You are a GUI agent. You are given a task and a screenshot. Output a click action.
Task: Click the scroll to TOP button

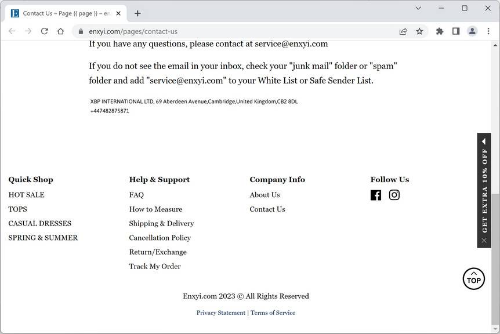pyautogui.click(x=473, y=278)
